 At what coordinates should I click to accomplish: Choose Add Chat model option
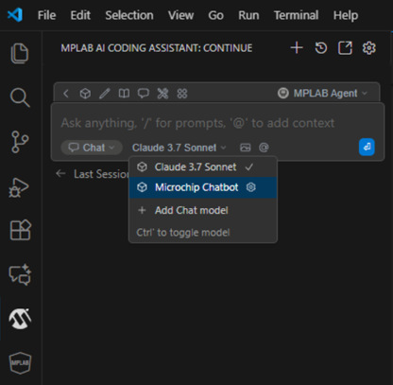tap(203, 210)
